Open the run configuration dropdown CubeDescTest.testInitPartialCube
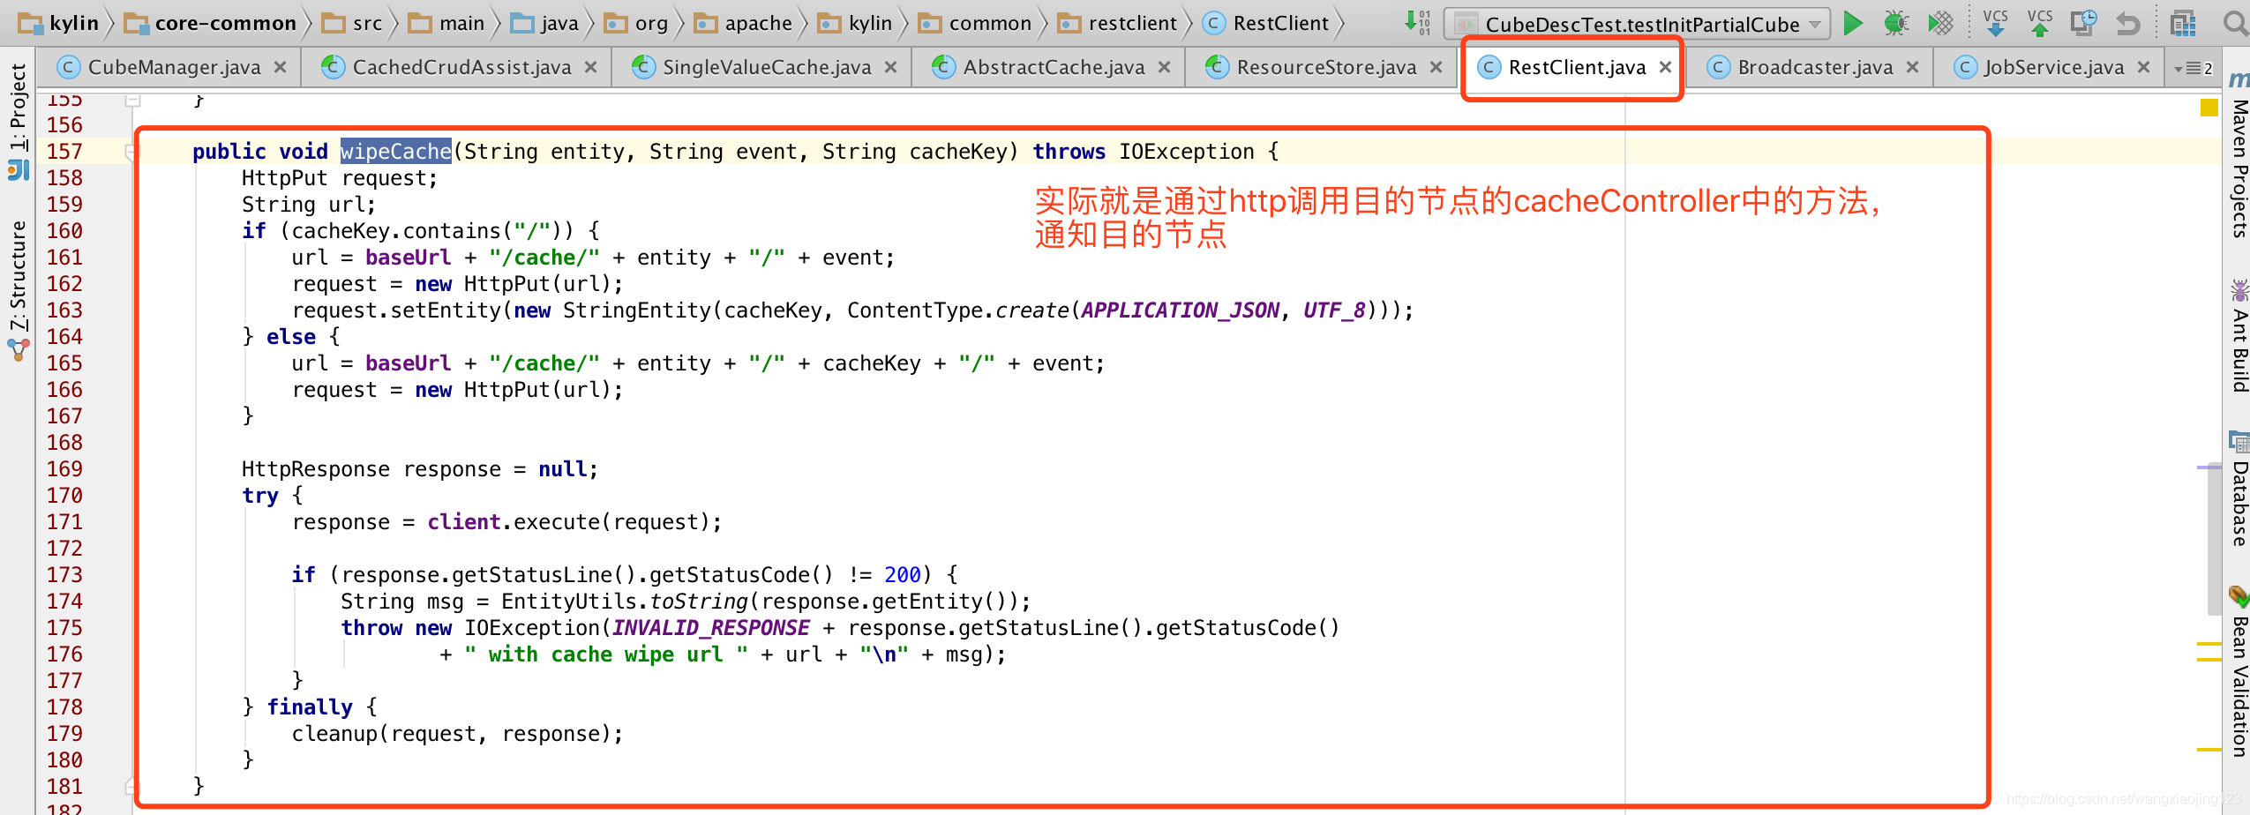This screenshot has width=2250, height=815. point(1637,24)
